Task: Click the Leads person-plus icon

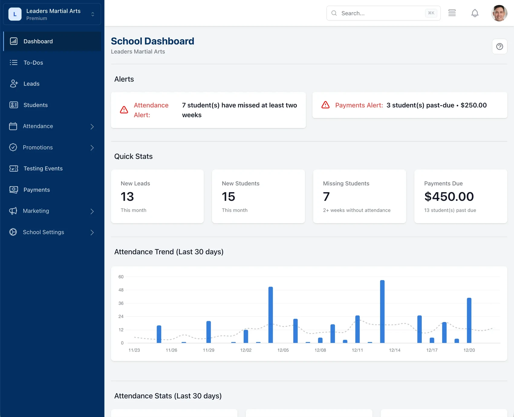Action: click(14, 84)
